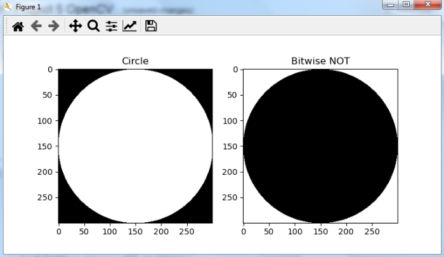The width and height of the screenshot is (444, 257).
Task: Click the matplotlib icon in the title bar
Action: 8,6
